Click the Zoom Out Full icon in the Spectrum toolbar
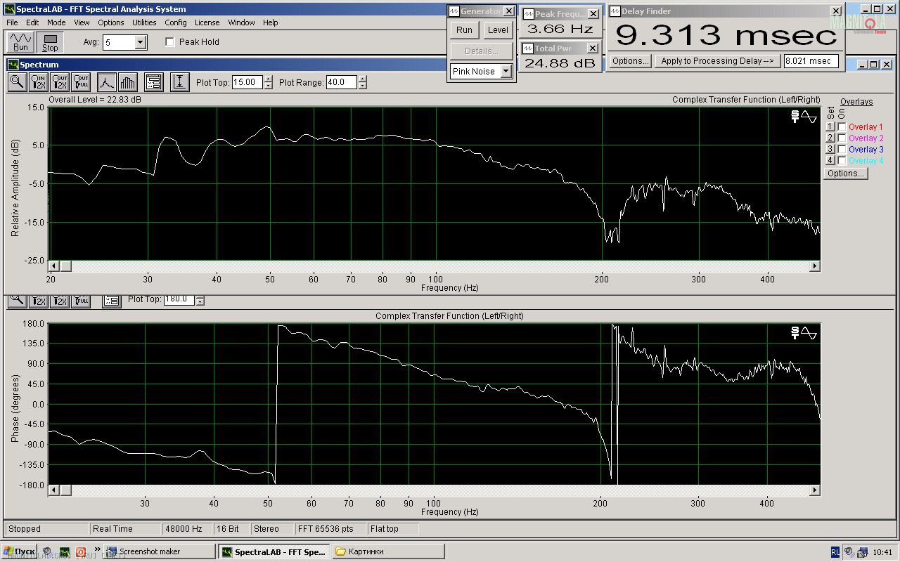The image size is (900, 562). point(81,82)
